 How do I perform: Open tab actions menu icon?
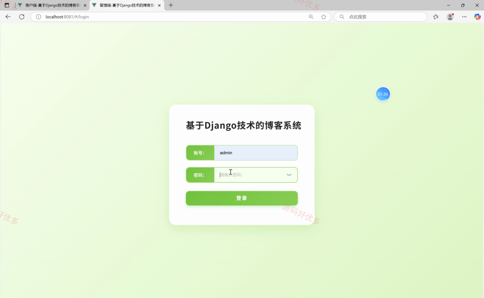click(x=7, y=5)
